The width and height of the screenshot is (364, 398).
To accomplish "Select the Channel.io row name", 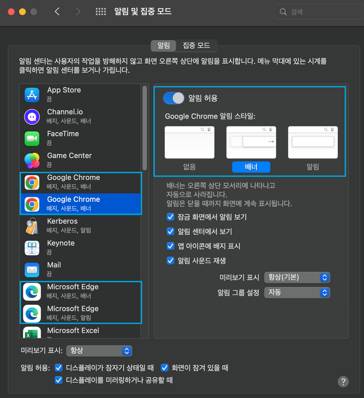I will point(65,112).
